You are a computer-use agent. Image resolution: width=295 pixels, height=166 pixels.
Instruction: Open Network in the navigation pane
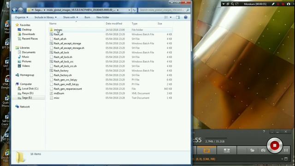pyautogui.click(x=24, y=107)
